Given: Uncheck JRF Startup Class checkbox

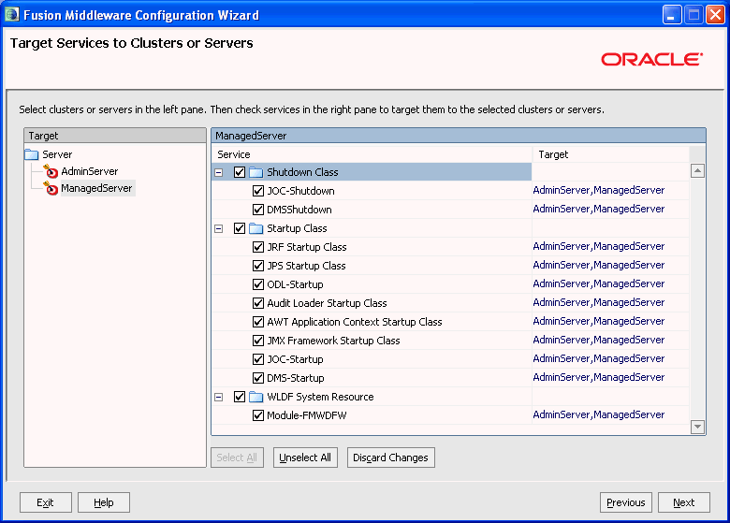Looking at the screenshot, I should pyautogui.click(x=258, y=247).
